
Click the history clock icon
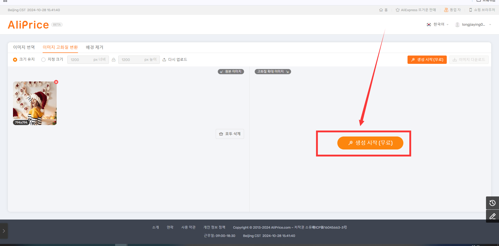[x=493, y=203]
